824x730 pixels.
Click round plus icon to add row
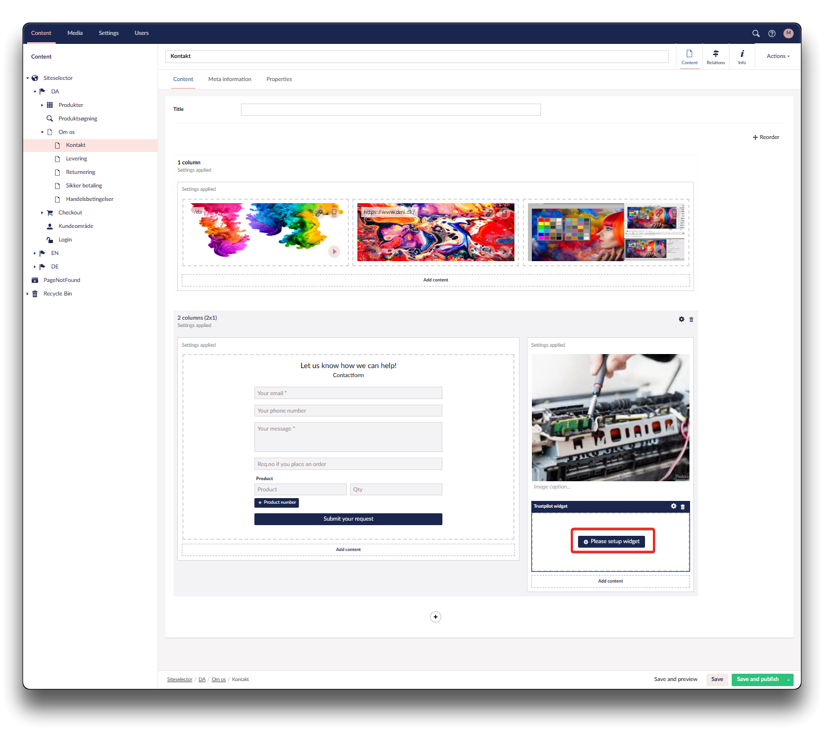coord(435,617)
